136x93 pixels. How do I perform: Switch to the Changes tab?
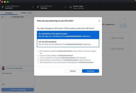point(9,13)
